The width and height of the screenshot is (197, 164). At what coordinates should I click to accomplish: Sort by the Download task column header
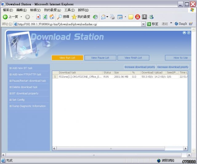pos(80,72)
